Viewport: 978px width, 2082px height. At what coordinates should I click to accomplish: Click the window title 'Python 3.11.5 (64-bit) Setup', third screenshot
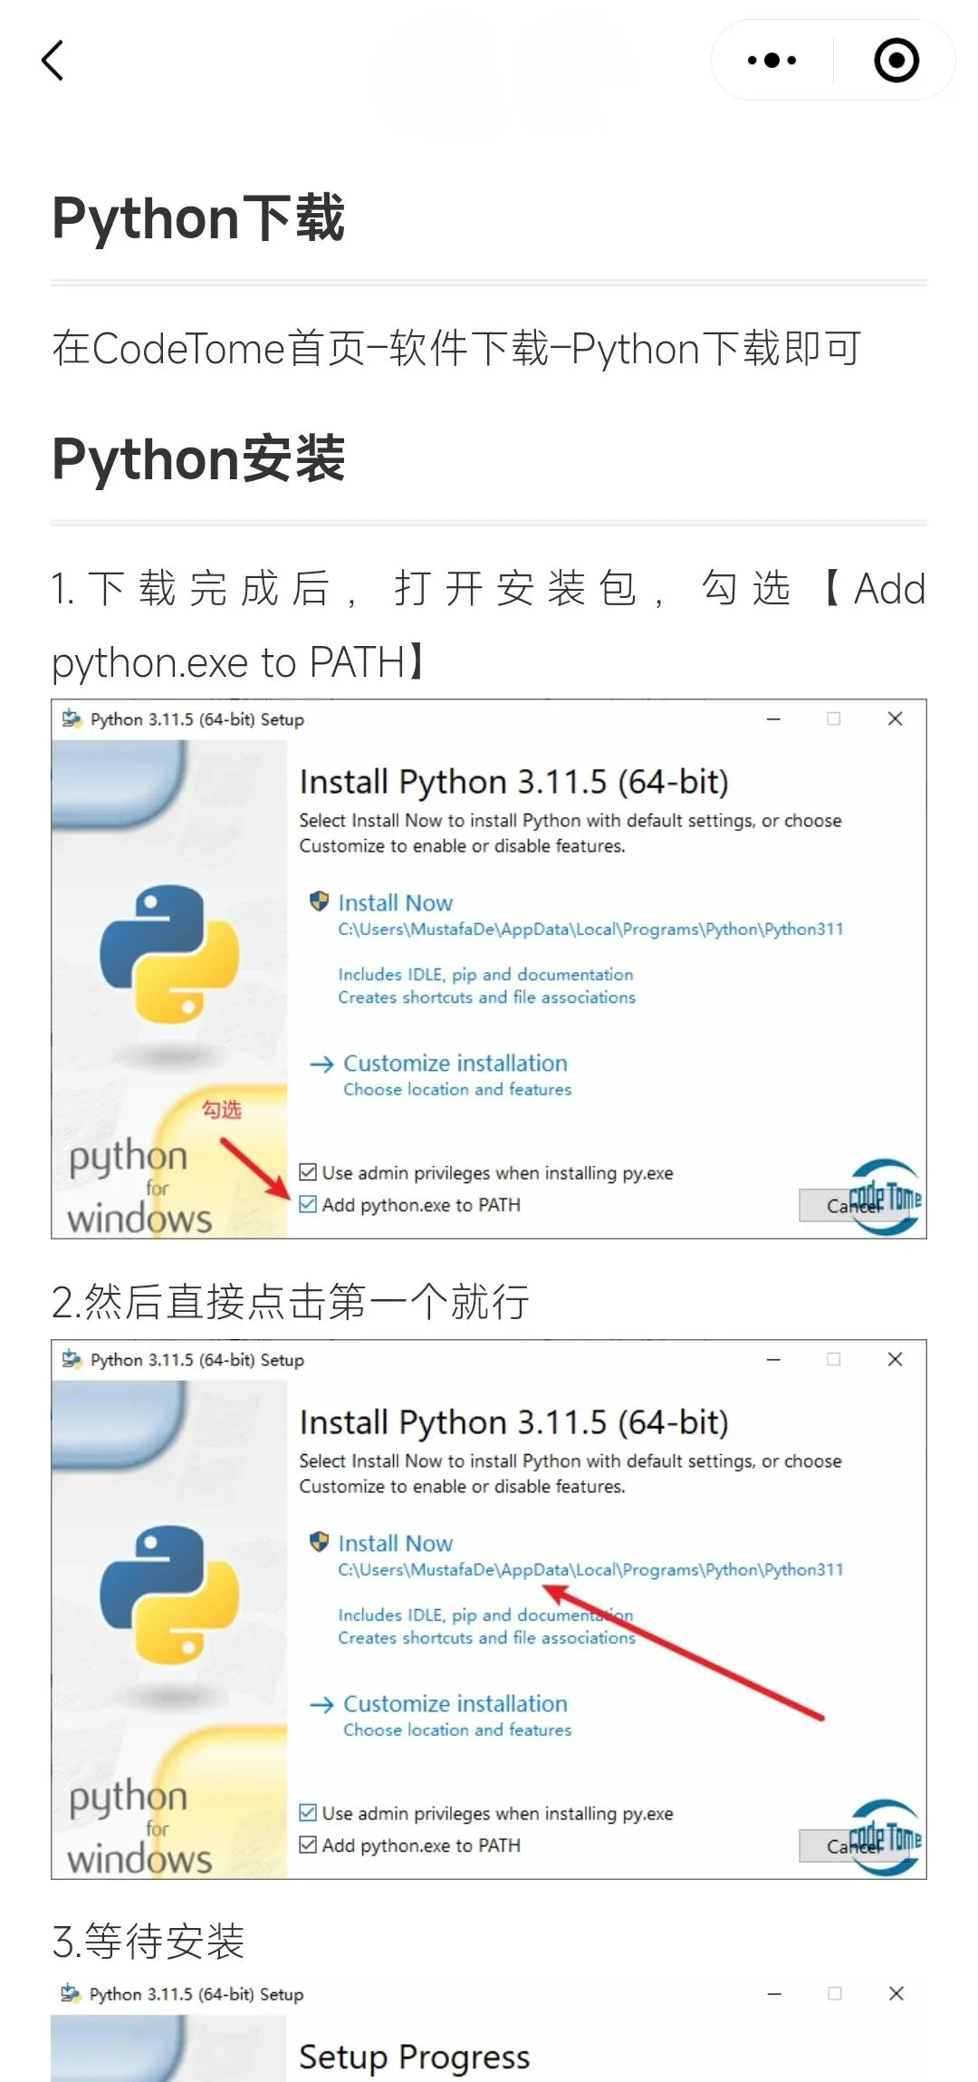[197, 1994]
